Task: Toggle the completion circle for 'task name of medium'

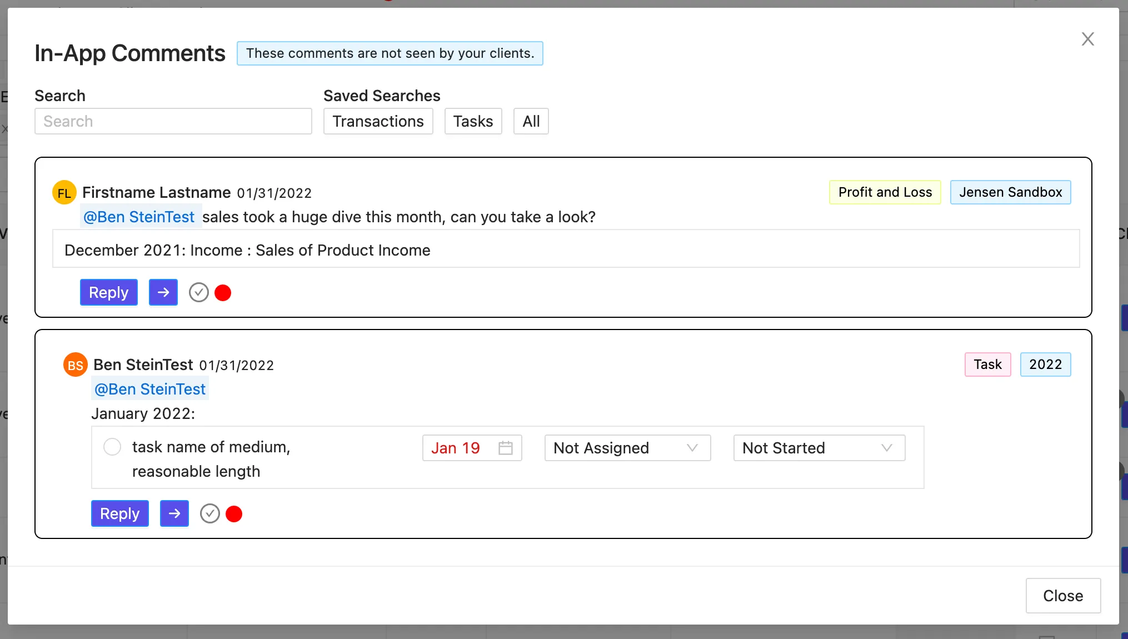Action: [x=112, y=447]
